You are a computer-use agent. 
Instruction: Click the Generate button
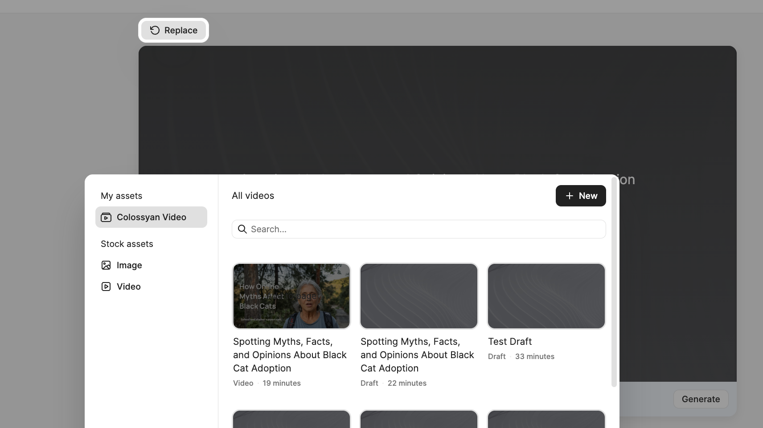point(701,399)
